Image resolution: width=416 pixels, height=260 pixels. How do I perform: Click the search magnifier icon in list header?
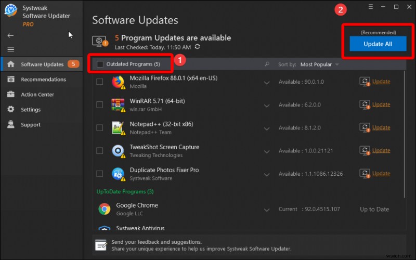(267, 64)
